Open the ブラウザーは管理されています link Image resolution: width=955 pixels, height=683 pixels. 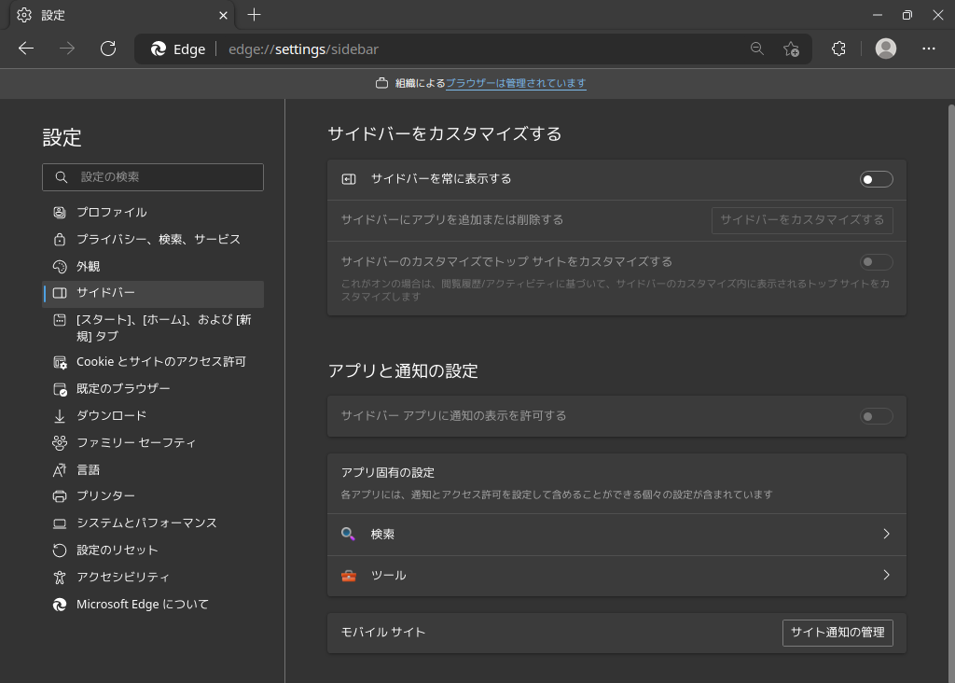pyautogui.click(x=516, y=83)
